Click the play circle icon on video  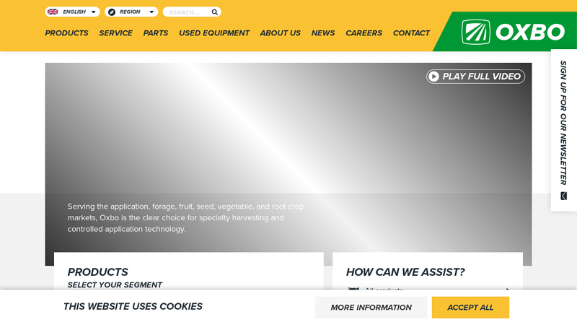434,77
